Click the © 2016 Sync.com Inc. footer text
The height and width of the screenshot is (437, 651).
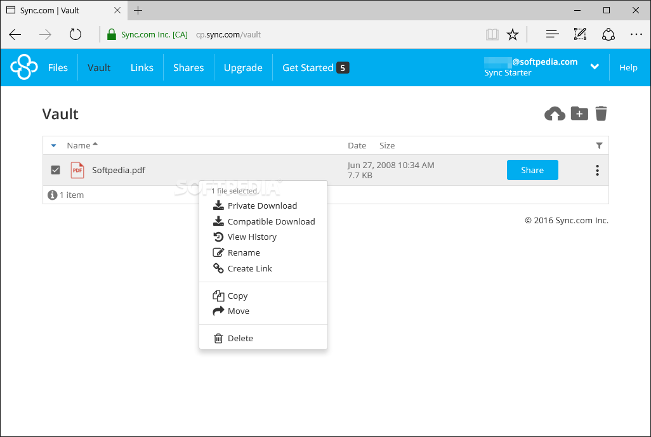567,220
